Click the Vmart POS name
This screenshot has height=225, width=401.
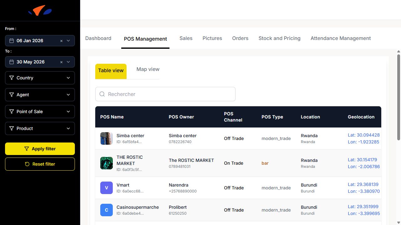click(x=123, y=185)
